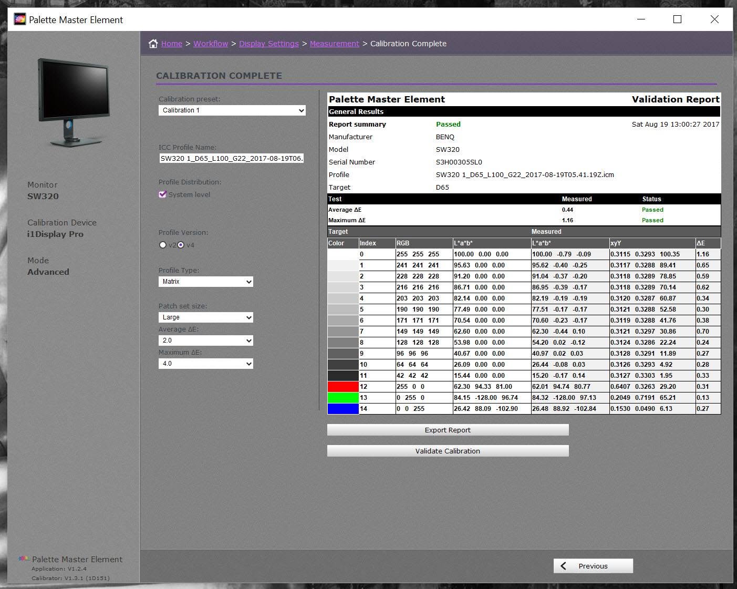Click the Average ΔE measured value 0.44
Viewport: 737px width, 589px height.
(567, 210)
